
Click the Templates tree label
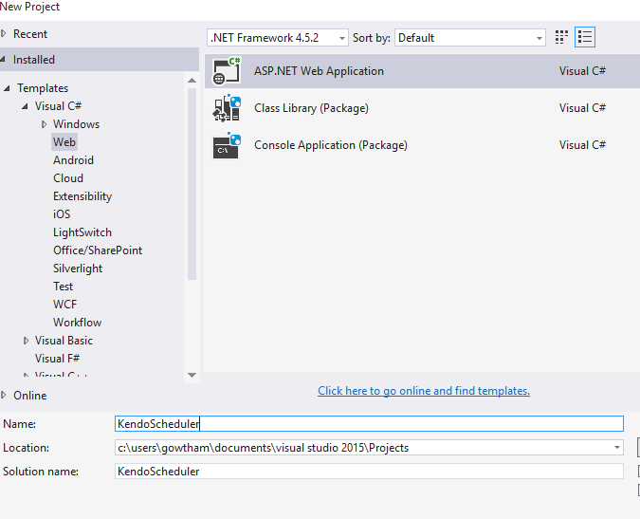43,88
